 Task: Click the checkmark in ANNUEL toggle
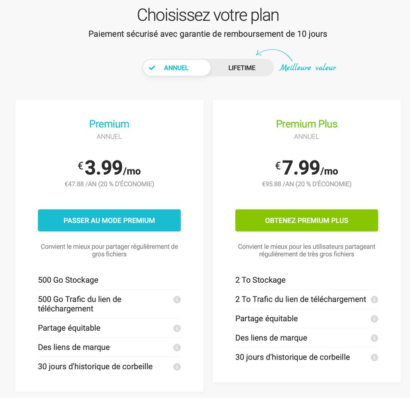tap(152, 68)
